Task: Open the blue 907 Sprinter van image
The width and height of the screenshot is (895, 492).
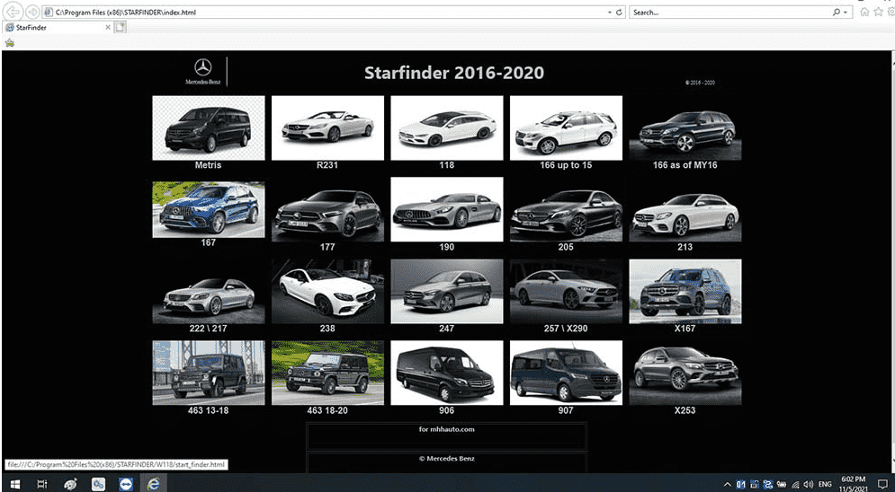Action: click(x=566, y=373)
